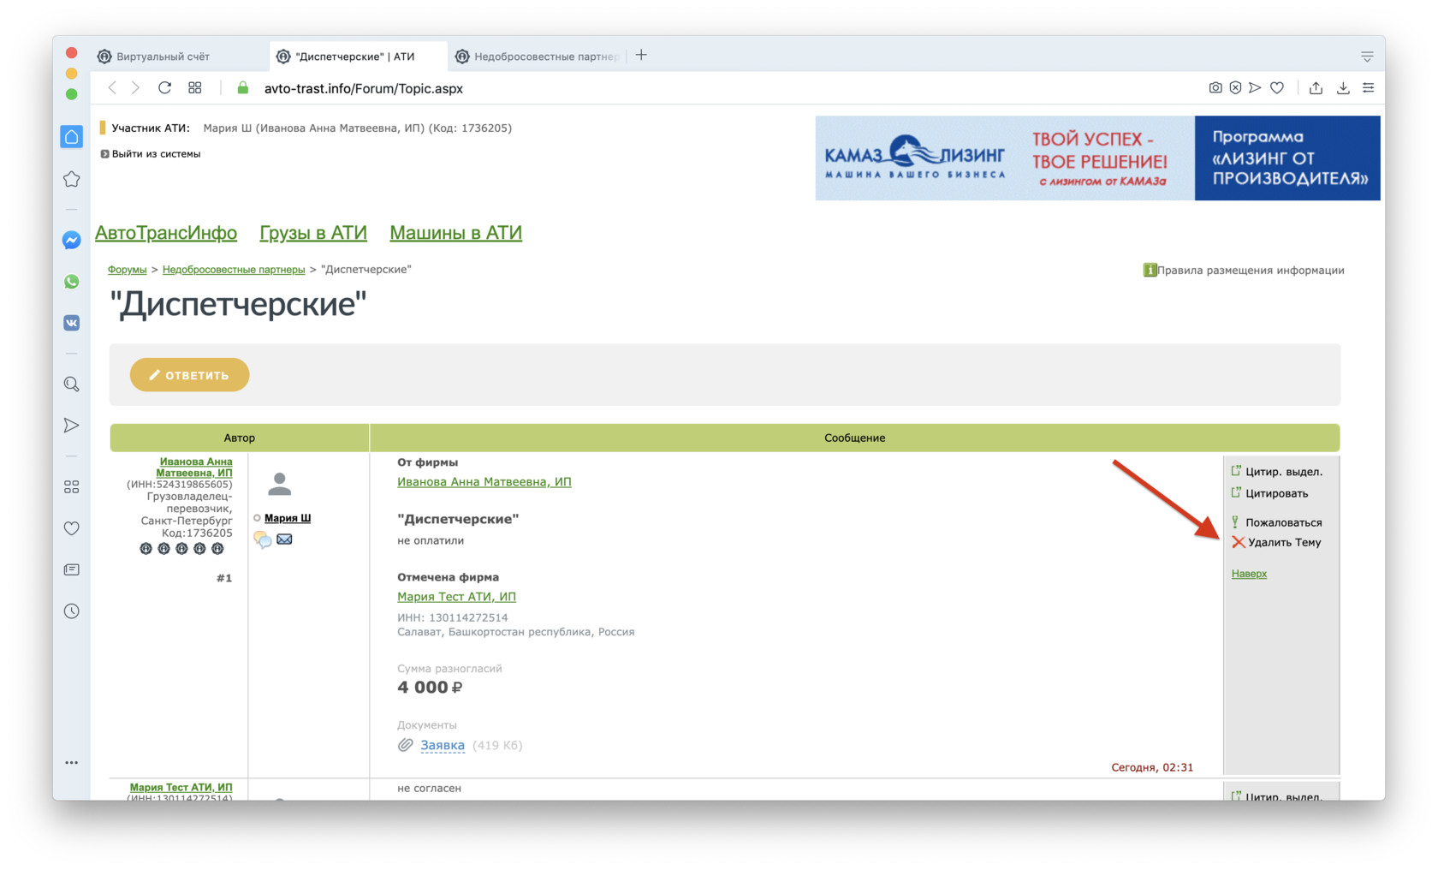Add page to bookmarks via heart icon

pyautogui.click(x=1277, y=87)
